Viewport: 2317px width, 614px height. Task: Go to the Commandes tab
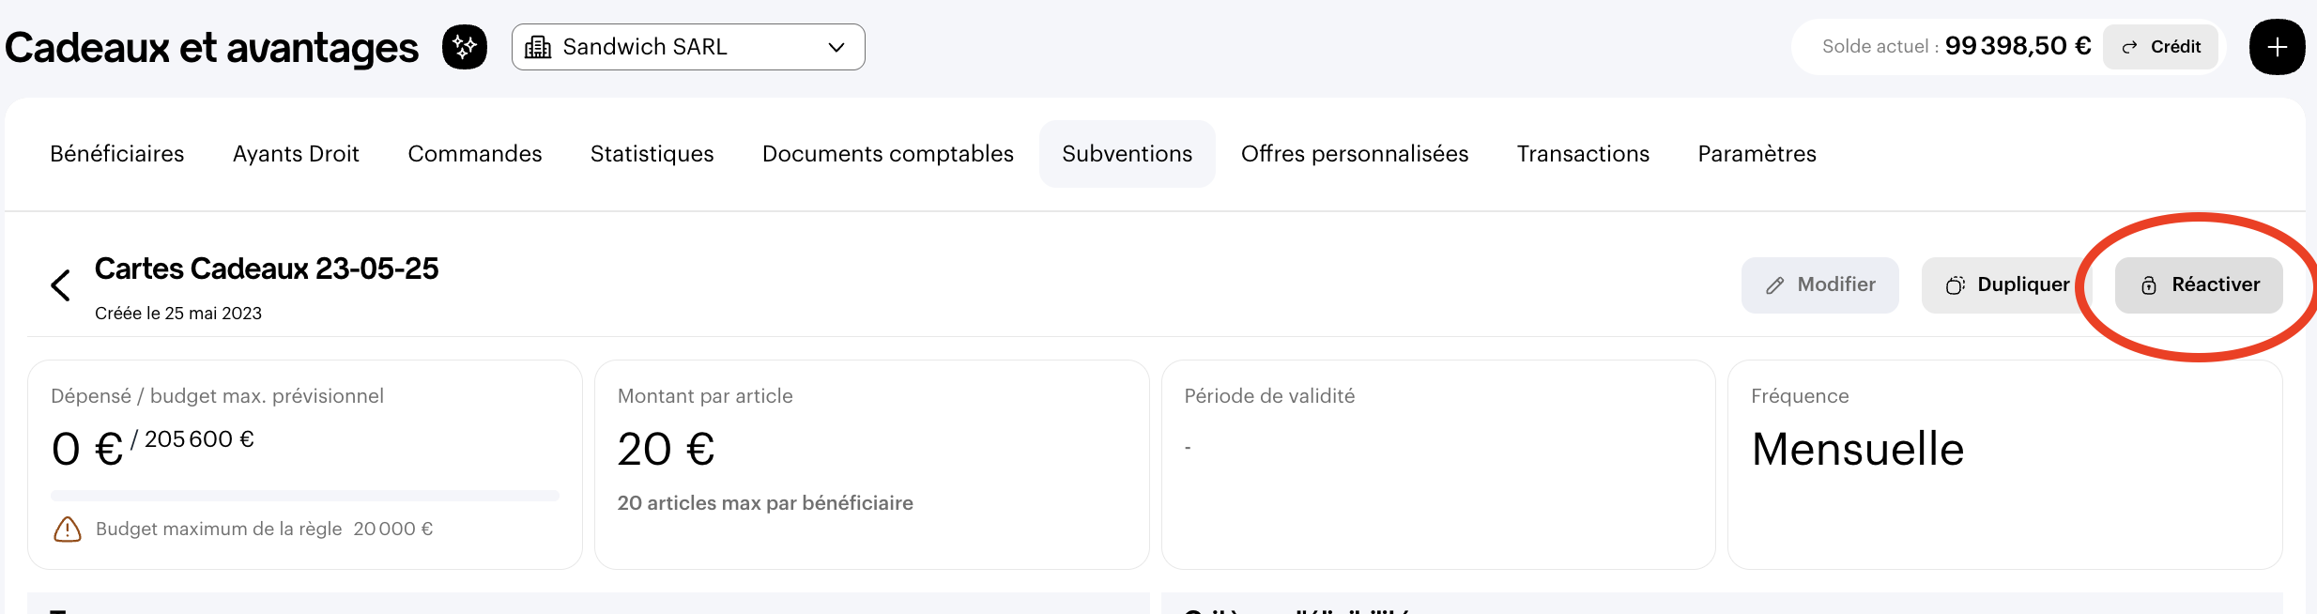pos(475,154)
